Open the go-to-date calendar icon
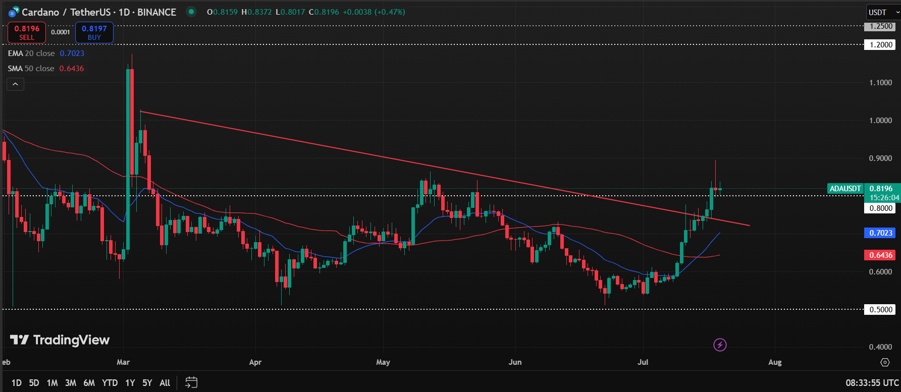901x392 pixels. coord(191,382)
